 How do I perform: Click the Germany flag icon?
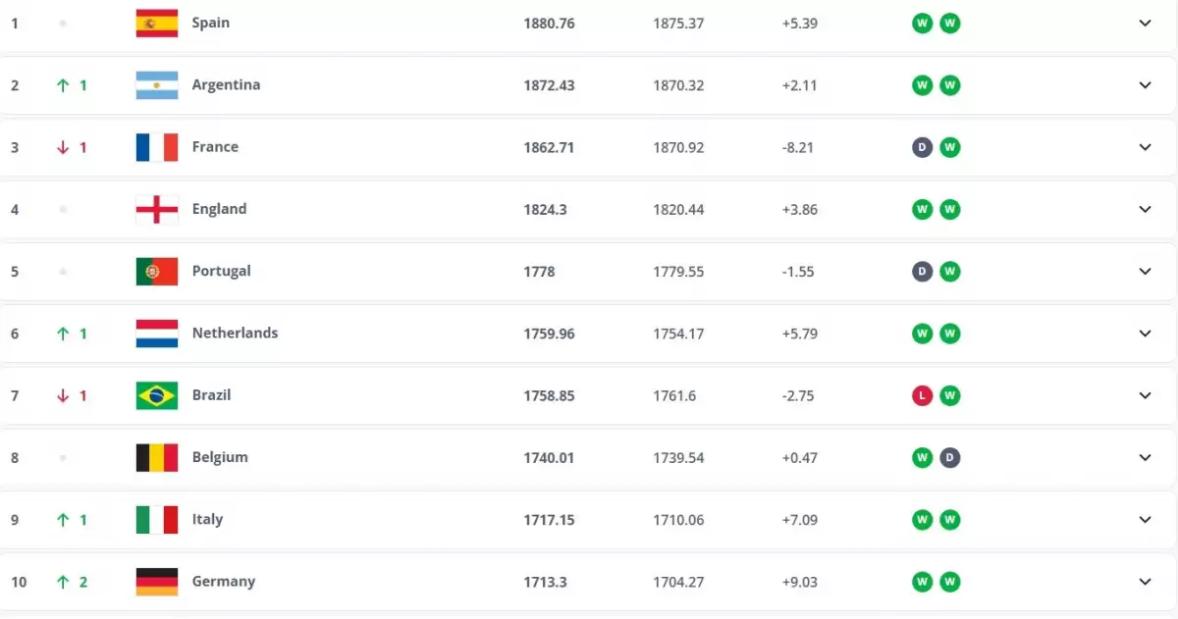coord(156,582)
